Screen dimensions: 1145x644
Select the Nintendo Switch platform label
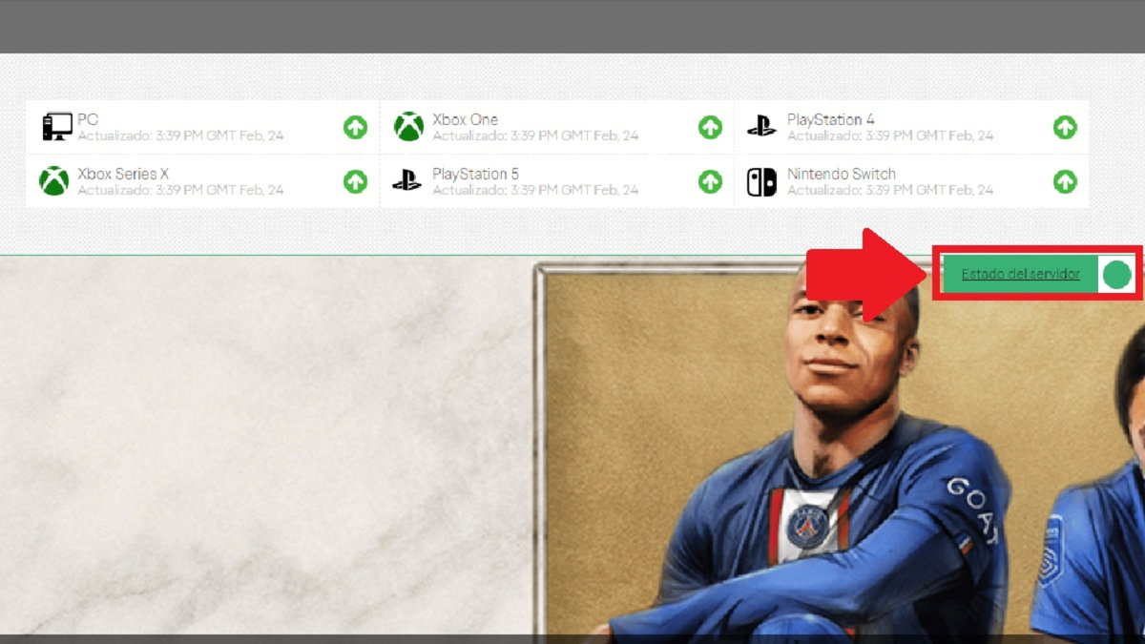point(842,174)
